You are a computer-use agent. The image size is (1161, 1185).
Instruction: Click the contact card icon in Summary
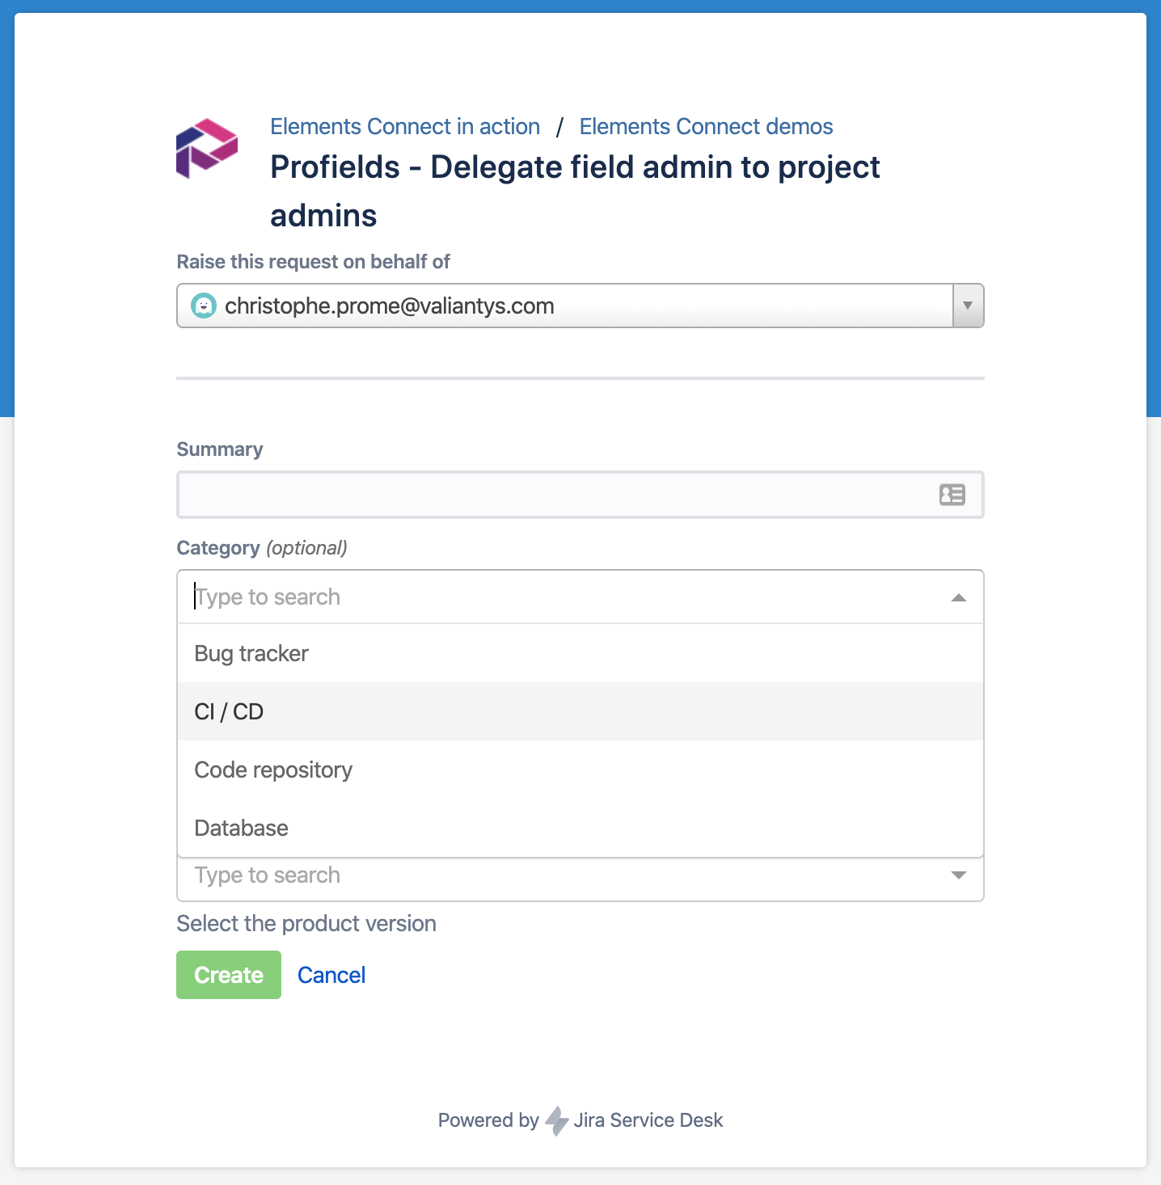click(x=952, y=495)
